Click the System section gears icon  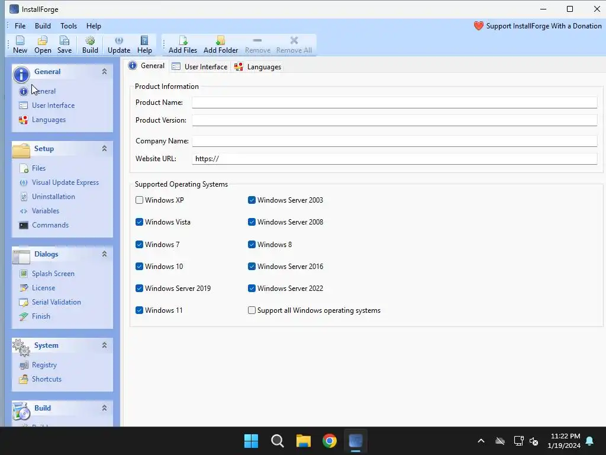[x=21, y=347]
